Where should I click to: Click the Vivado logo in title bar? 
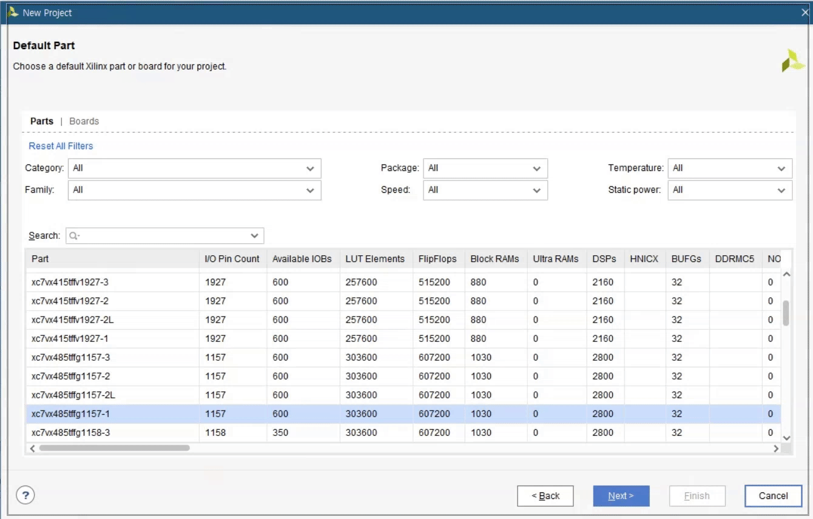tap(13, 13)
